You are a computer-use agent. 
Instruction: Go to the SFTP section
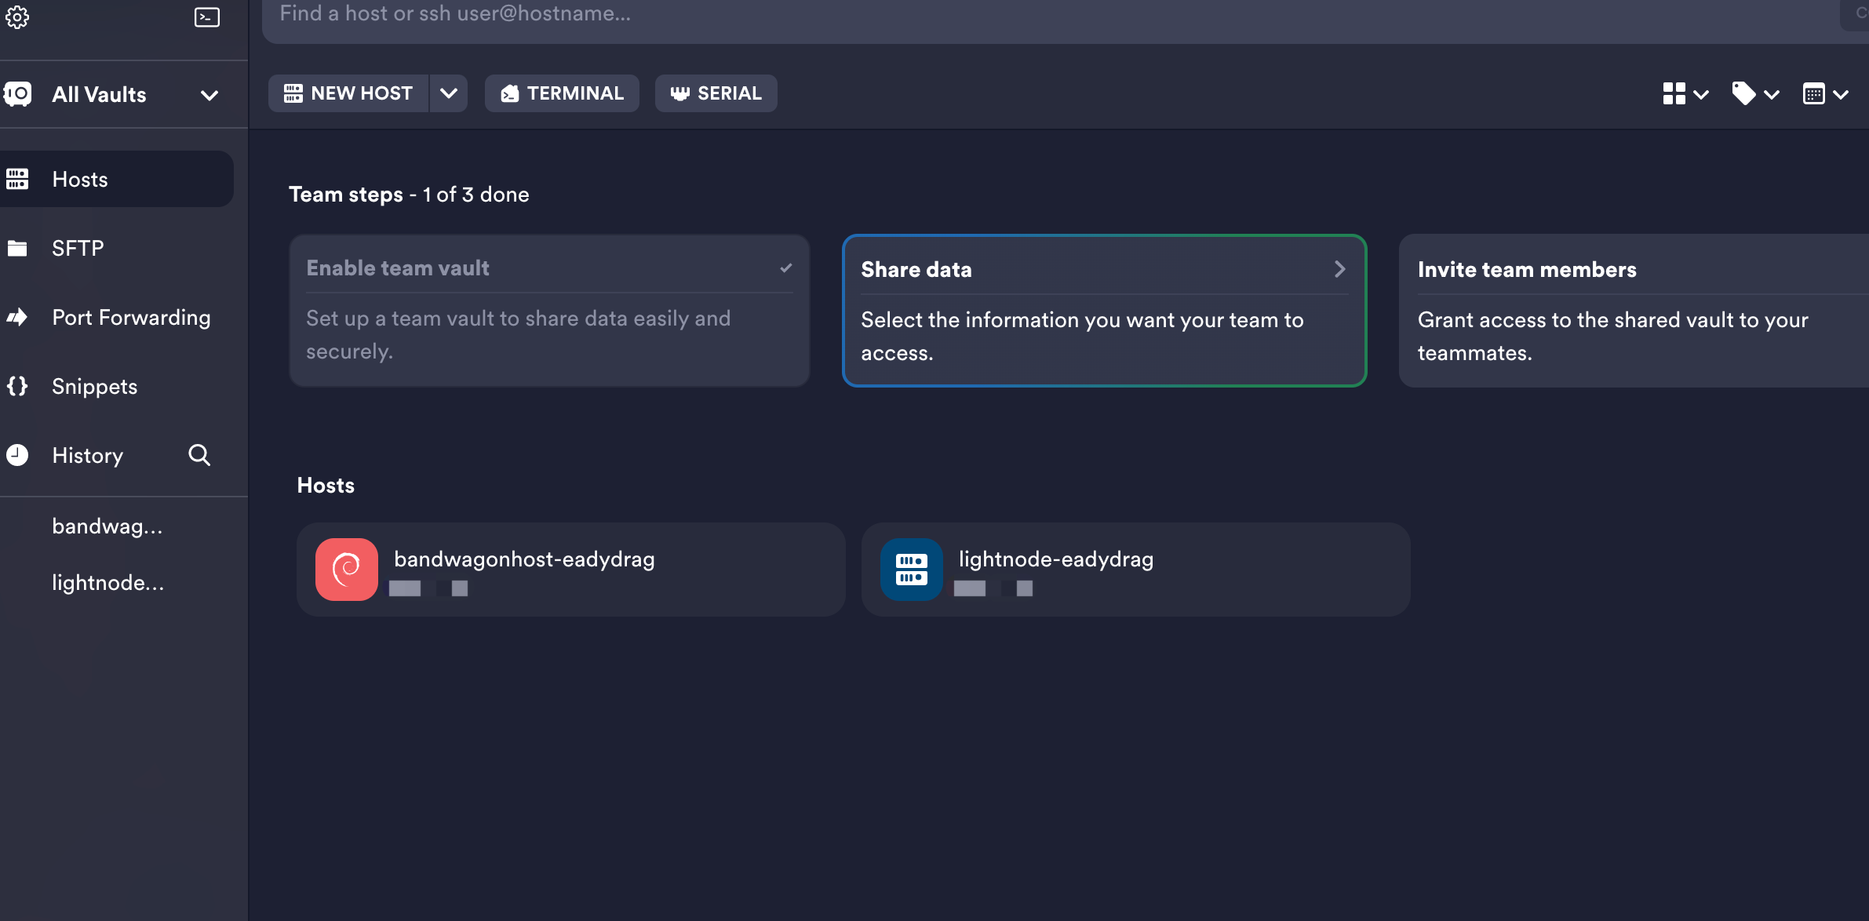click(78, 248)
